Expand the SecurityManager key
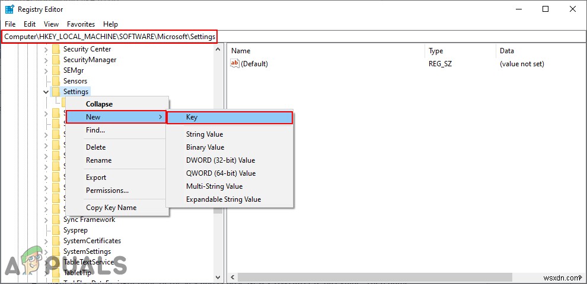This screenshot has height=284, width=587. pyautogui.click(x=46, y=60)
